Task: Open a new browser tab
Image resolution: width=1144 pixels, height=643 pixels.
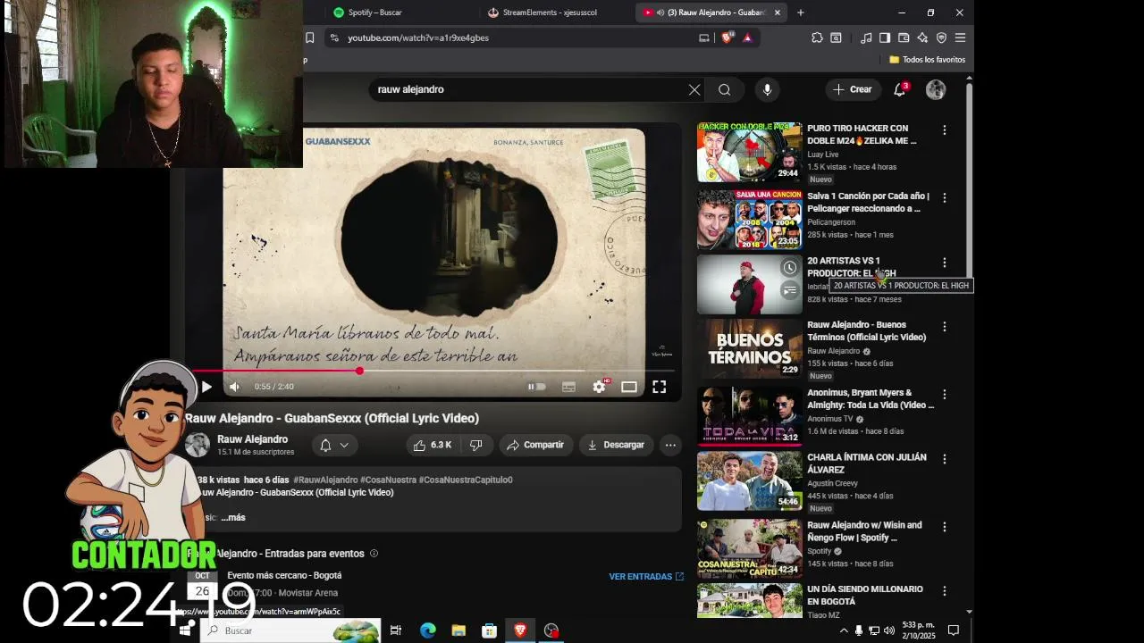Action: pos(800,13)
